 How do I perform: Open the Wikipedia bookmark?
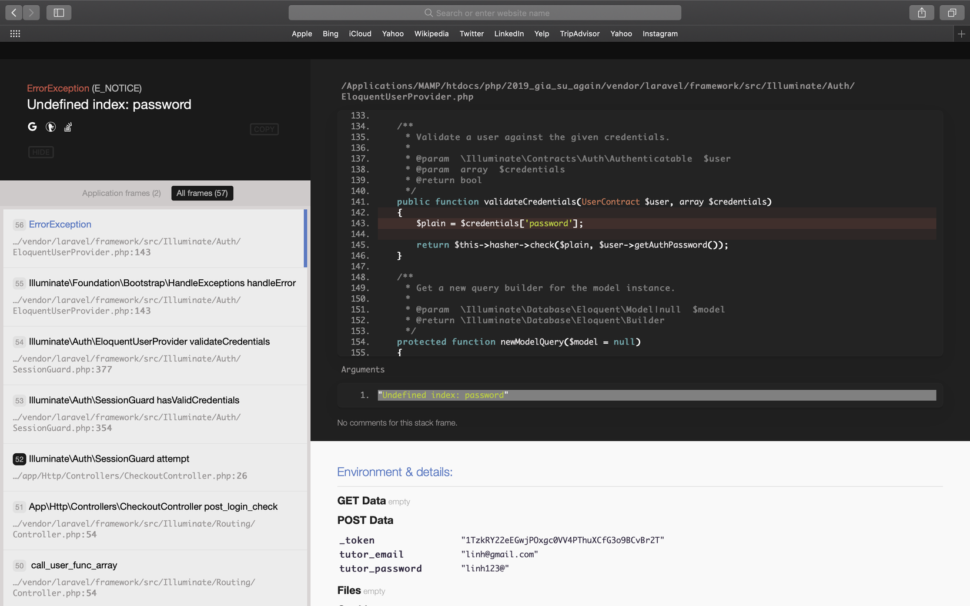[431, 34]
